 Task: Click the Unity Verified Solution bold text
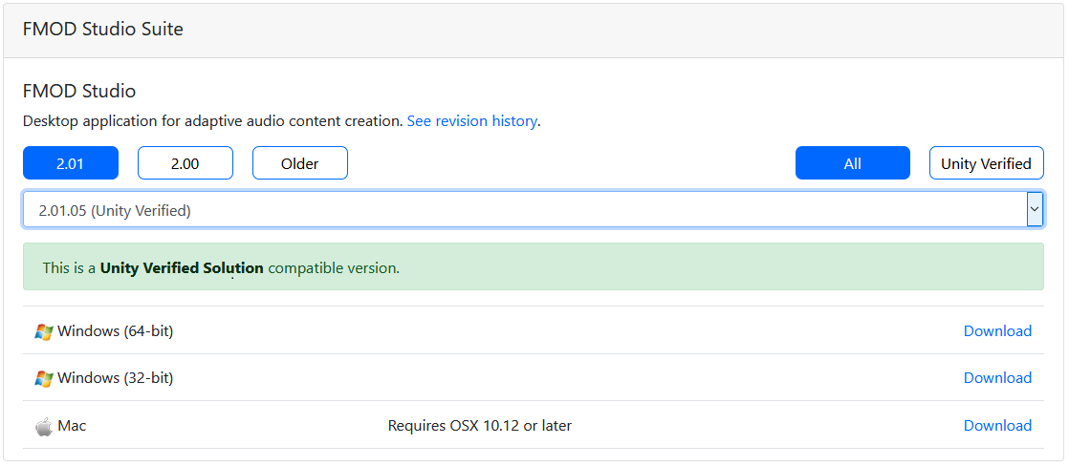(182, 267)
